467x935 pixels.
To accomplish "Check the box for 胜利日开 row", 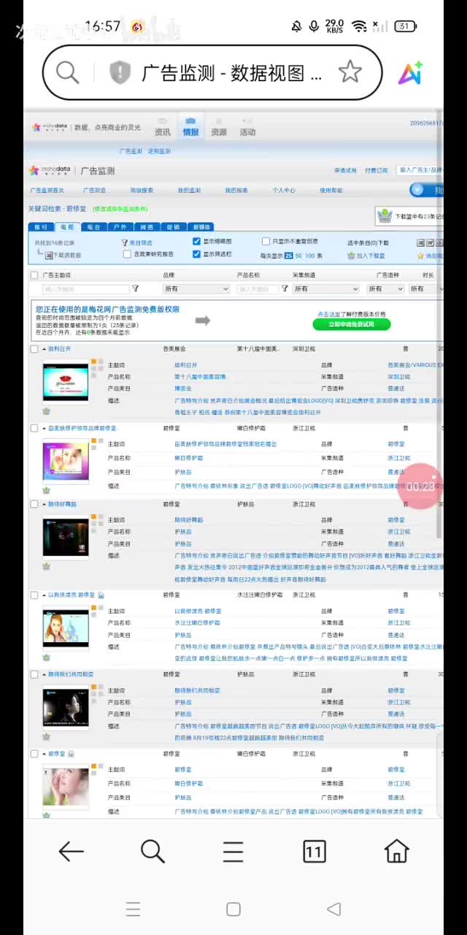I will [34, 349].
